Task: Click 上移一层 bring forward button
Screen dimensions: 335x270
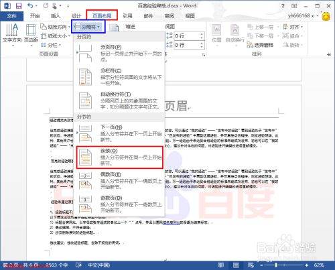Action: [261, 27]
